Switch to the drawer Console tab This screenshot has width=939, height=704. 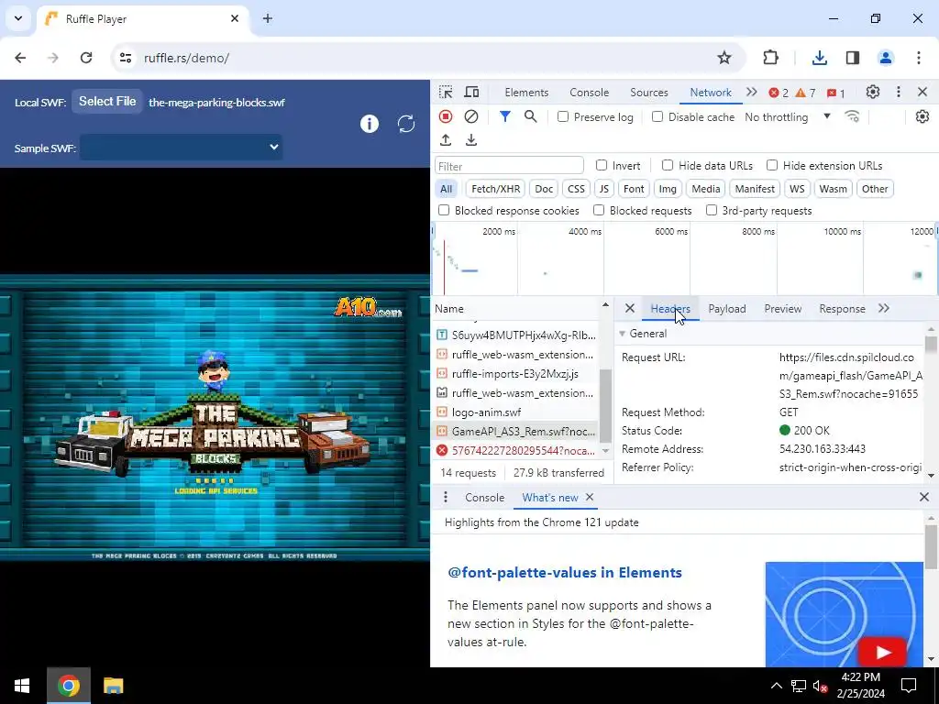484,498
